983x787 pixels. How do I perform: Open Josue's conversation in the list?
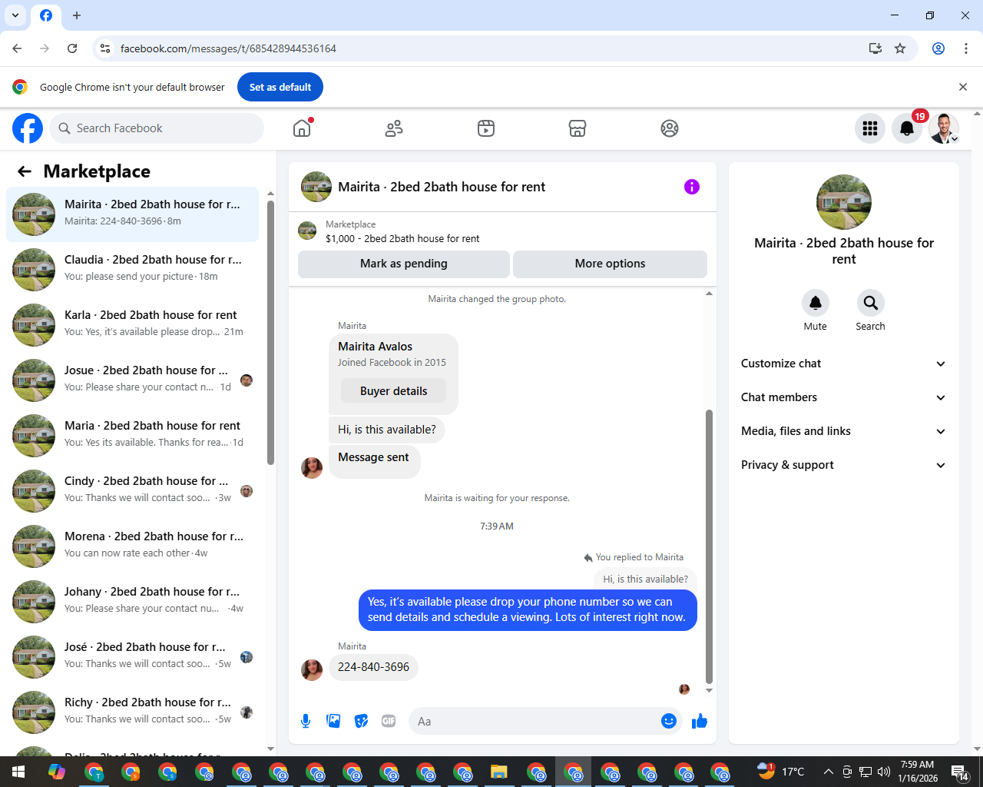132,380
